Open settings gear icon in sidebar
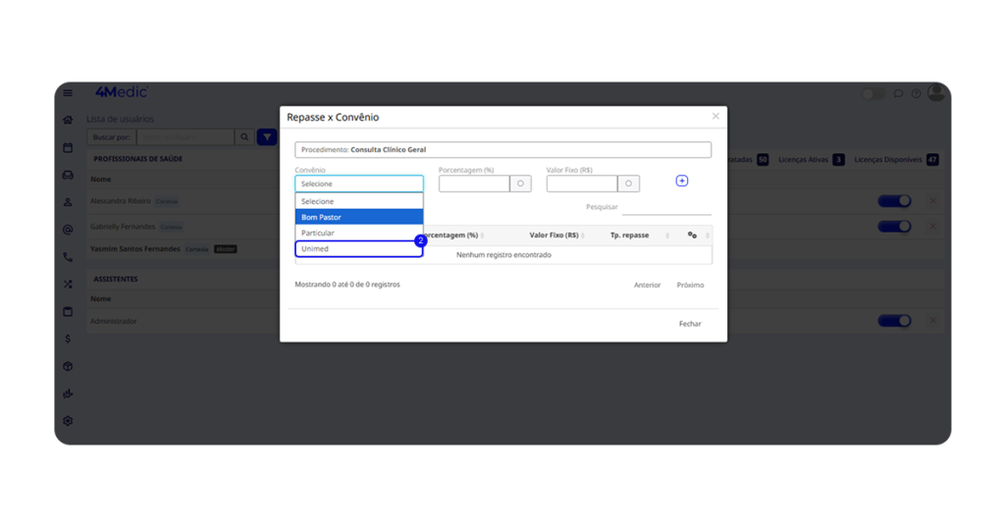Image resolution: width=1005 pixels, height=527 pixels. 68,421
